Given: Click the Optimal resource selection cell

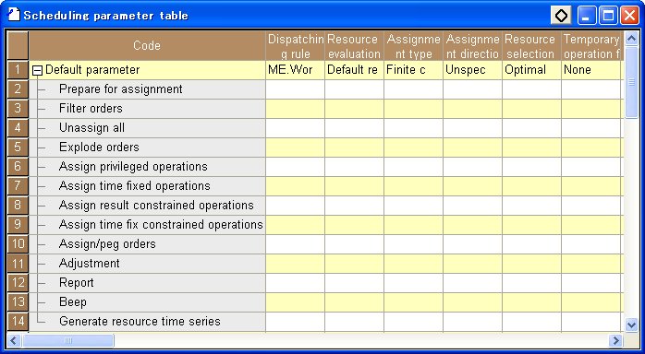Looking at the screenshot, I should pyautogui.click(x=531, y=70).
